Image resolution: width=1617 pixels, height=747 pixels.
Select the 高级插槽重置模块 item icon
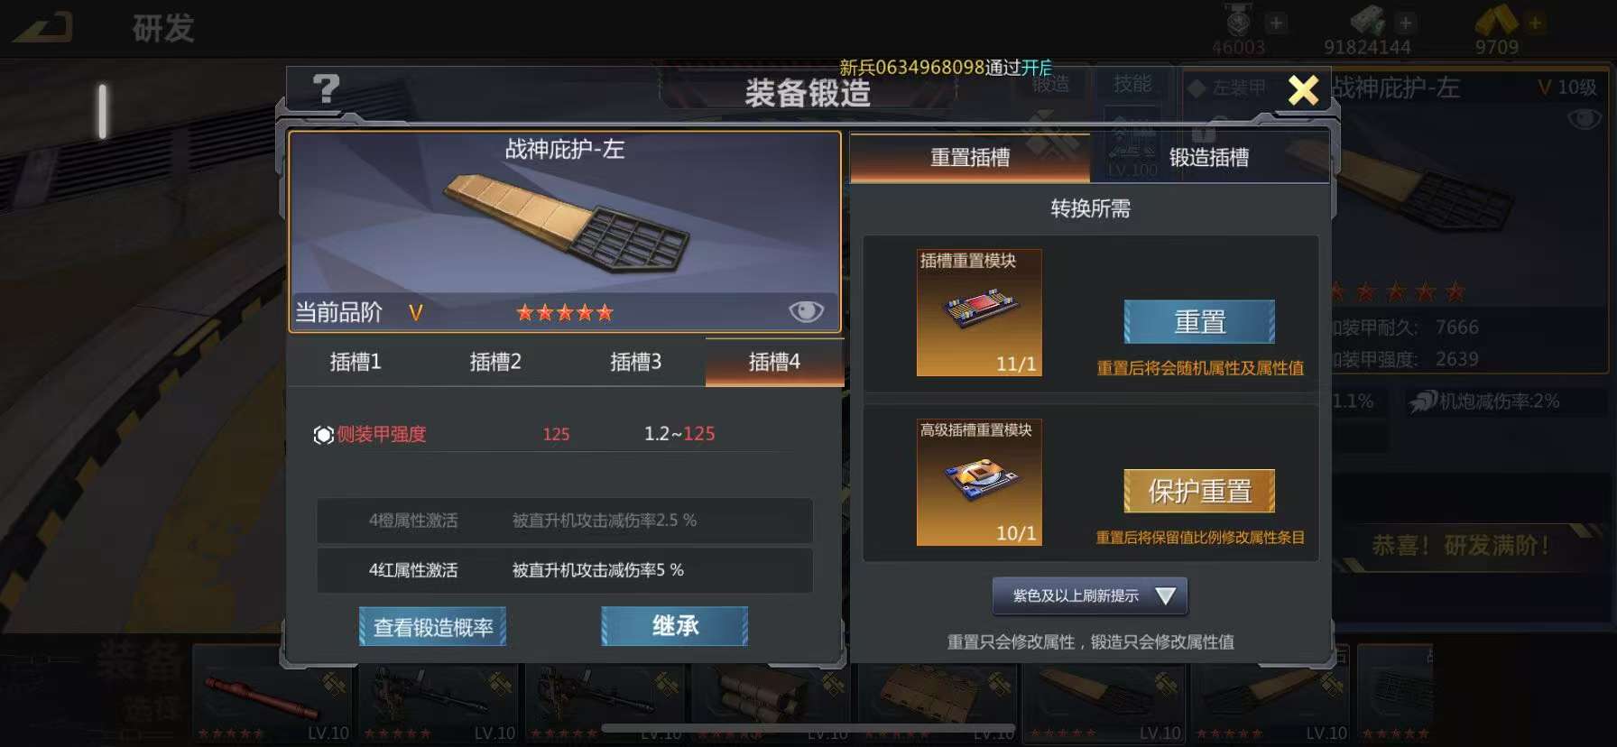(979, 482)
